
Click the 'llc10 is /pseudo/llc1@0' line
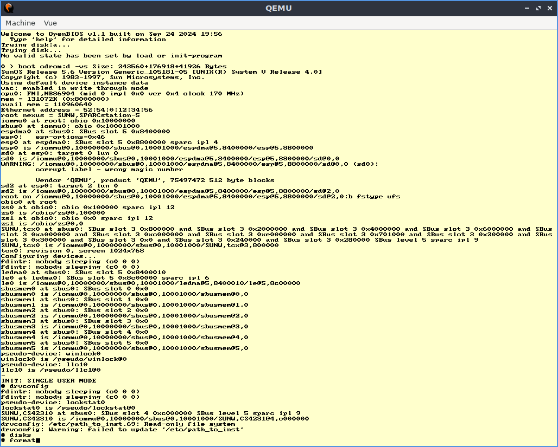pyautogui.click(x=51, y=370)
